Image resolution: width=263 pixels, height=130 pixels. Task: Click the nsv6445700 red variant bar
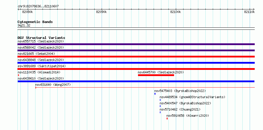pyautogui.click(x=156, y=75)
